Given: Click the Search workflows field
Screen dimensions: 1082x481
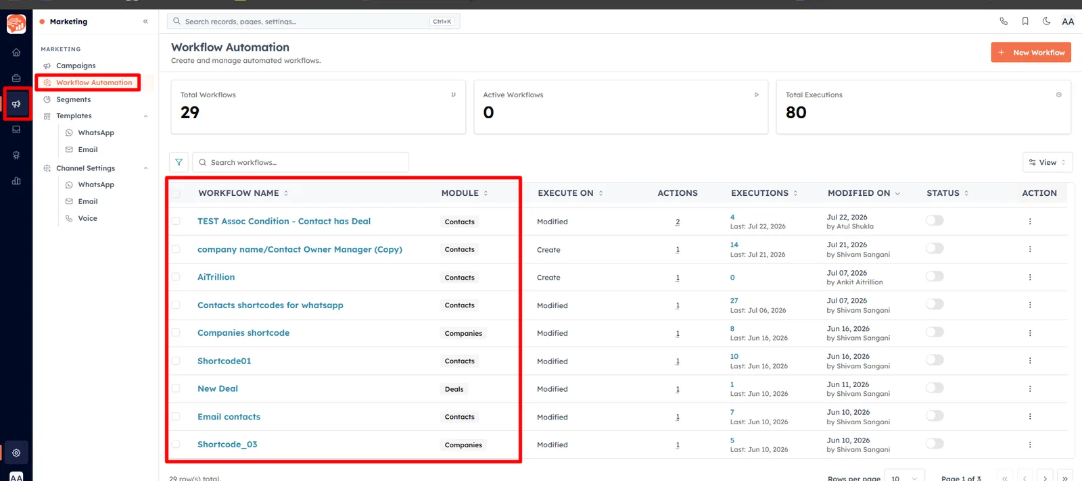Looking at the screenshot, I should tap(301, 162).
